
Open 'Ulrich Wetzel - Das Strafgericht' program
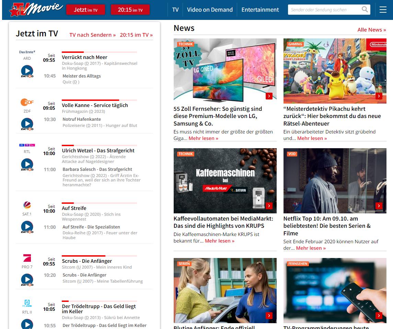tap(98, 151)
